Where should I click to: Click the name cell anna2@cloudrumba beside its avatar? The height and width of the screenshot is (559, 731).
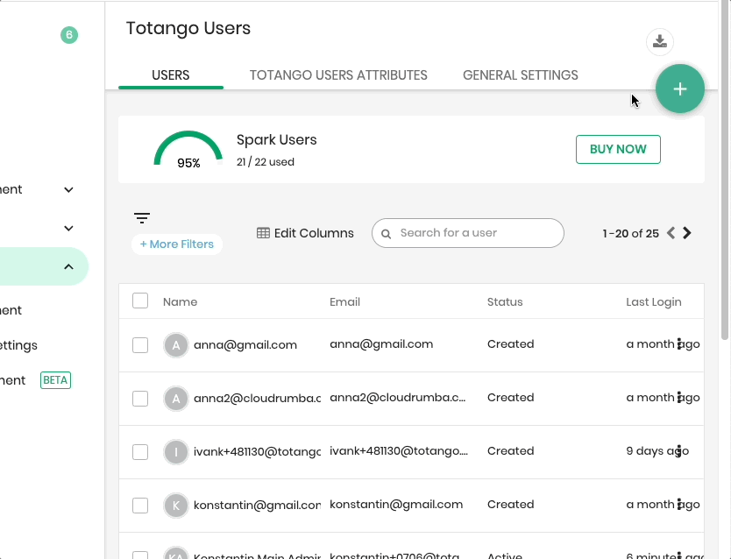click(x=258, y=399)
